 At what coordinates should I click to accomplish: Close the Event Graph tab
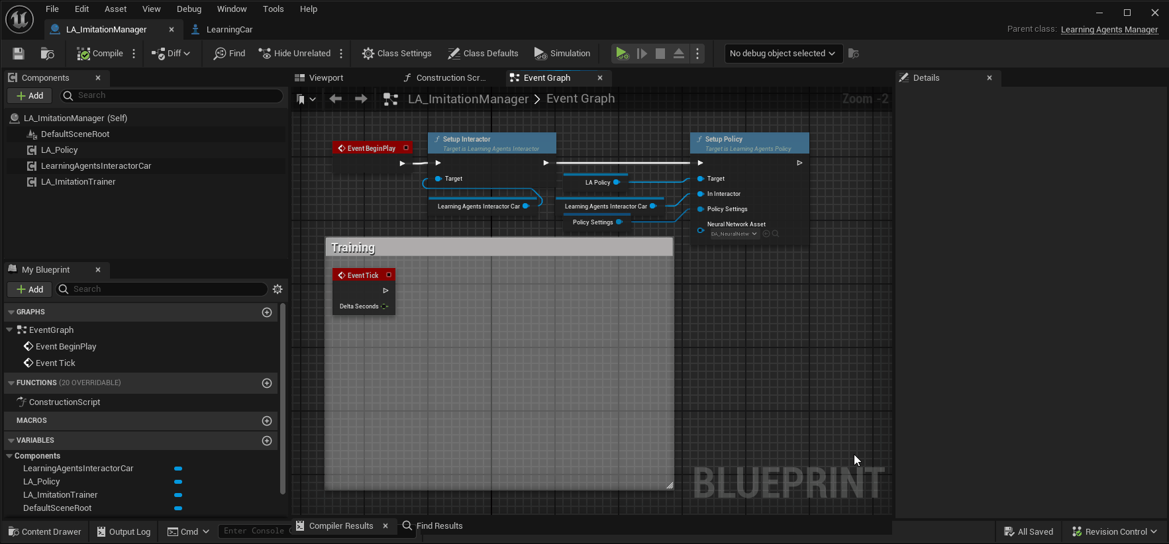[x=600, y=78]
